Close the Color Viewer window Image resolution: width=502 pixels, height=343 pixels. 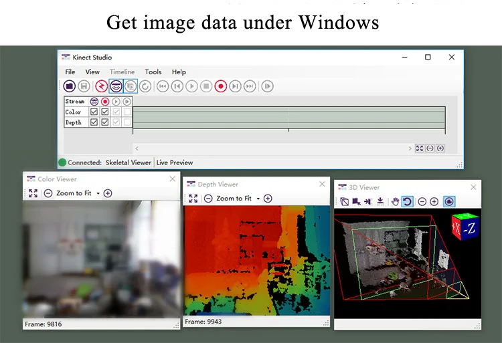tap(172, 179)
